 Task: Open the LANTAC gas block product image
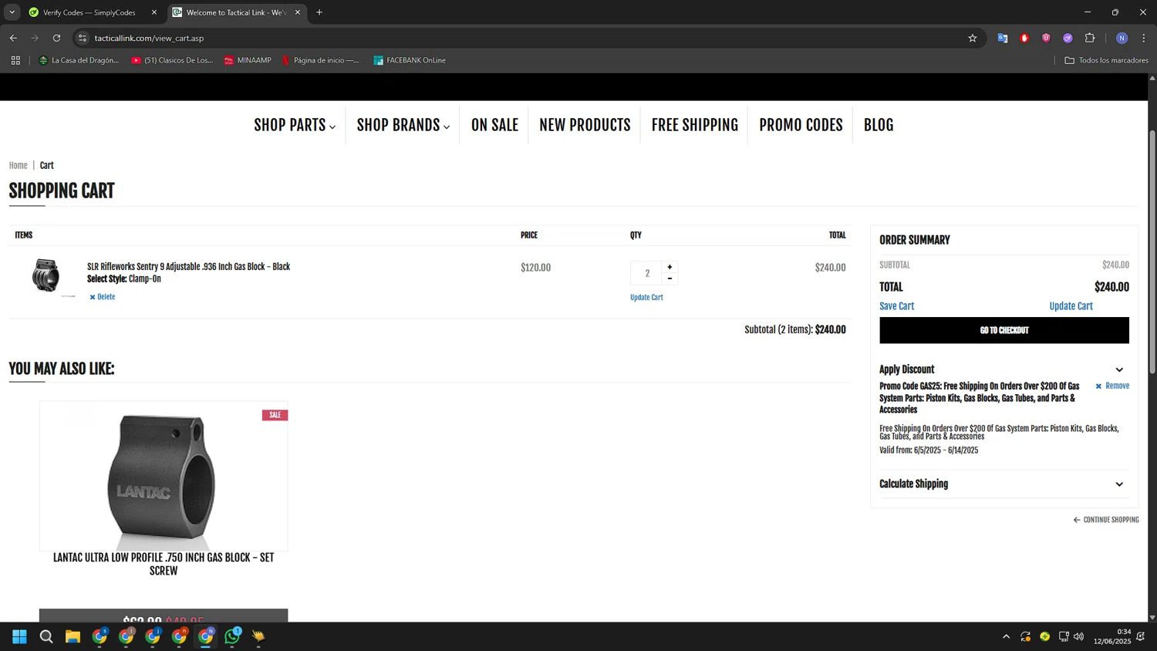(x=164, y=476)
